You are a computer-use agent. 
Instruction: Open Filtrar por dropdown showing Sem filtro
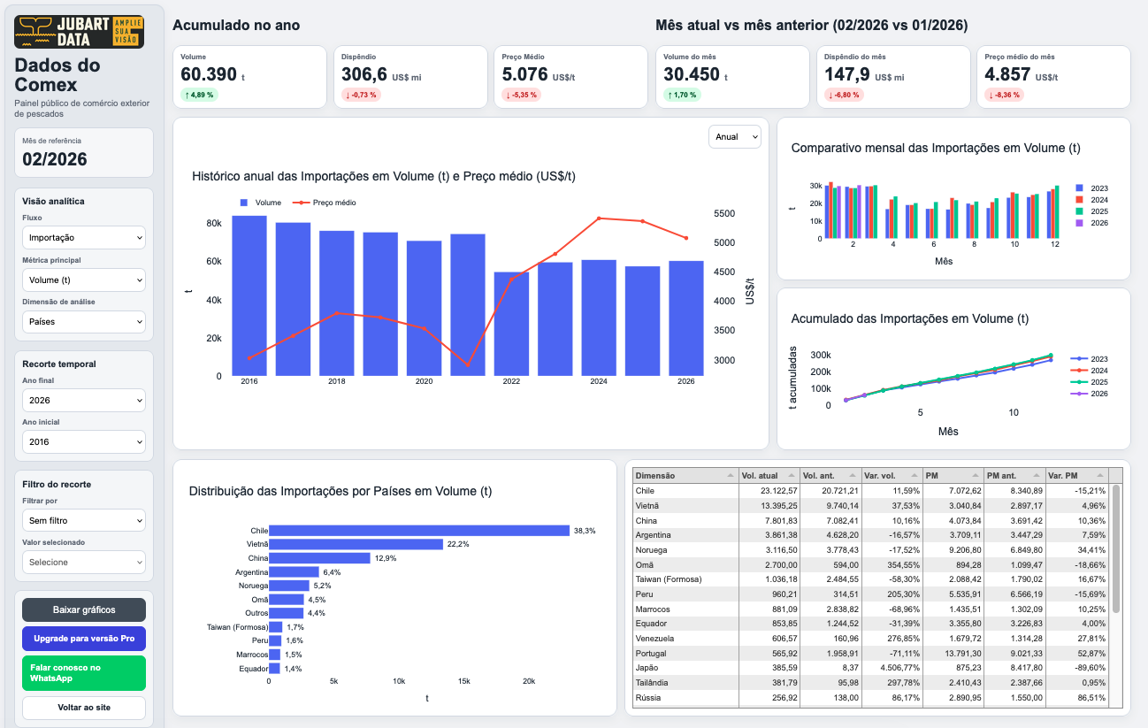84,521
